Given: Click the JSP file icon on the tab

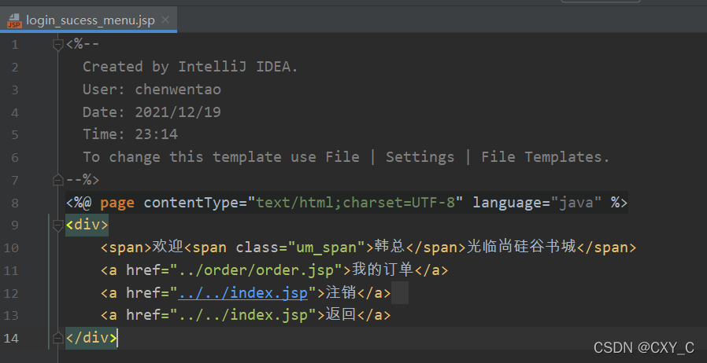Looking at the screenshot, I should (x=14, y=20).
